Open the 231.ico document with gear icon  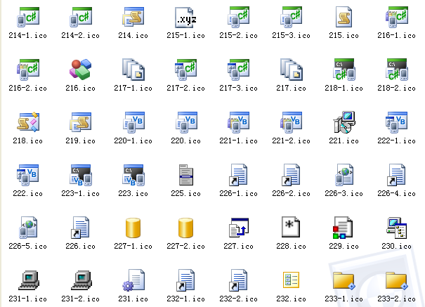coord(133,280)
